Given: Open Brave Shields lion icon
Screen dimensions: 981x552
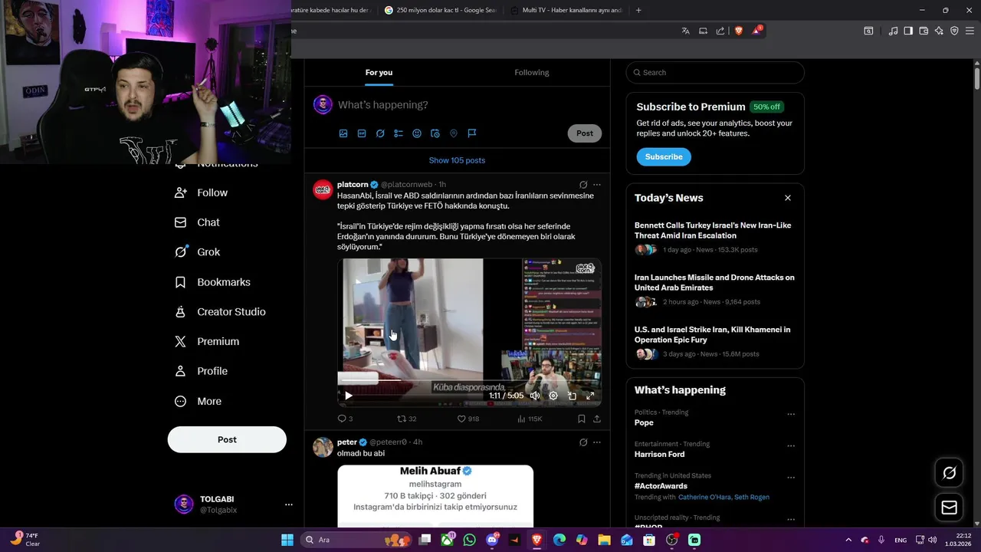Looking at the screenshot, I should tap(739, 31).
